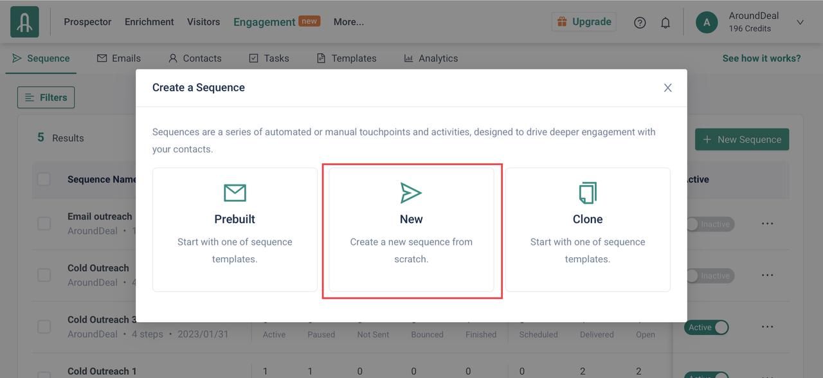Go to the Analytics tab
This screenshot has width=823, height=378.
pos(431,59)
